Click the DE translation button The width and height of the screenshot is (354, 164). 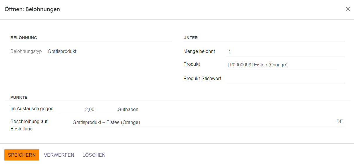point(339,122)
